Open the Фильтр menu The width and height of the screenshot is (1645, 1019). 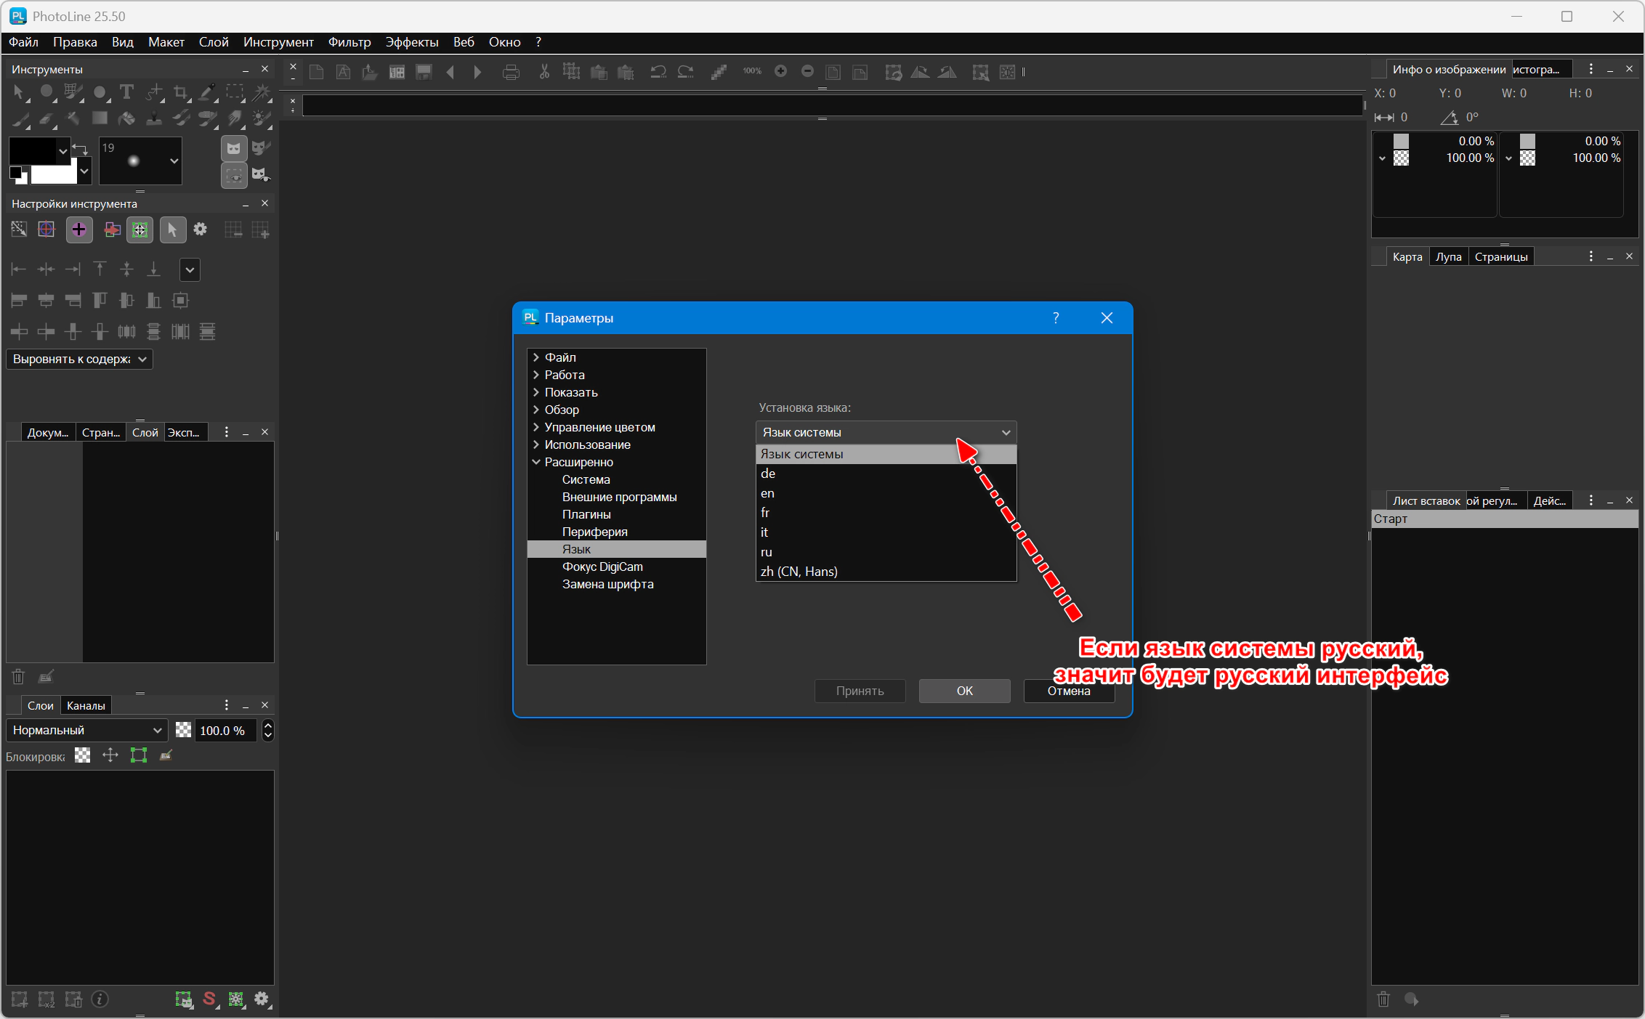pyautogui.click(x=349, y=42)
